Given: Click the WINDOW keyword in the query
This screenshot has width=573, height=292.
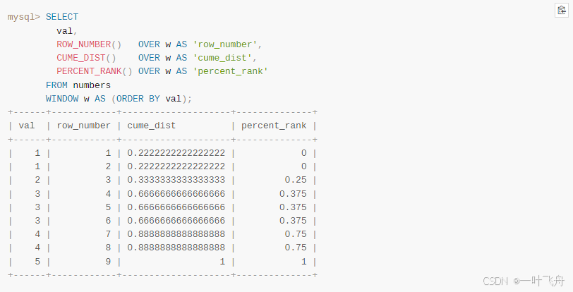Looking at the screenshot, I should point(62,99).
